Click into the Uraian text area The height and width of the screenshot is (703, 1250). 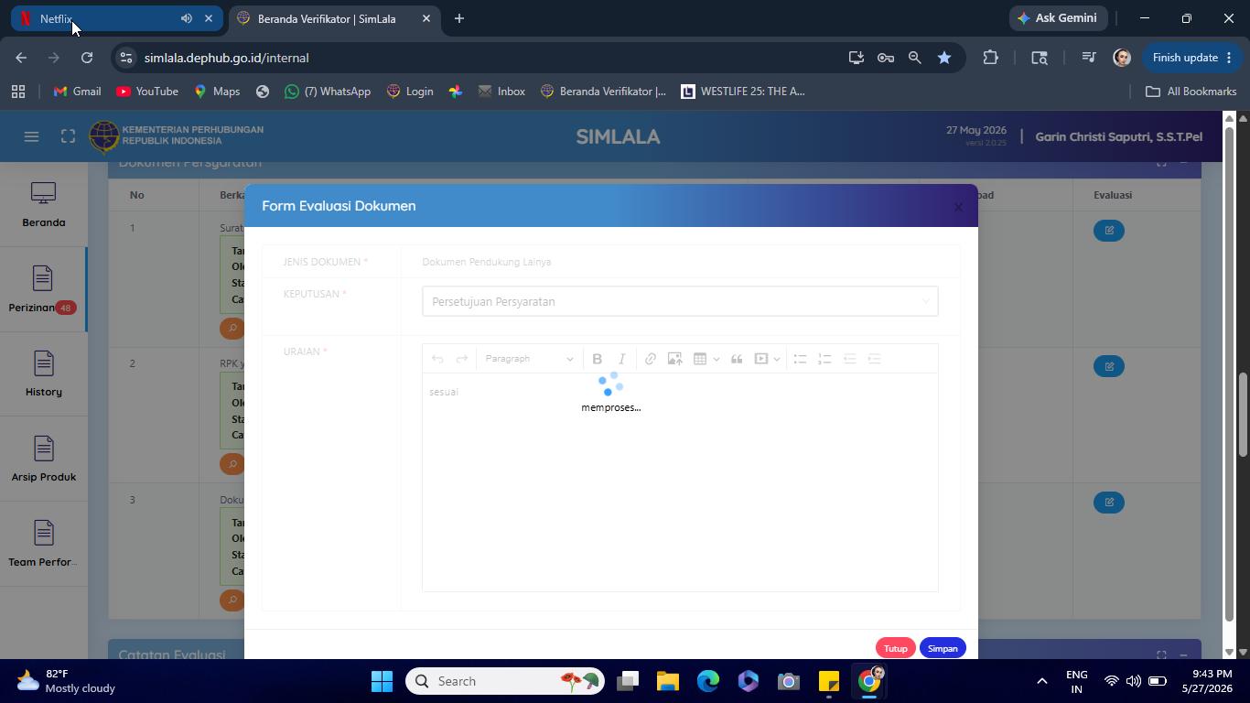pos(680,481)
